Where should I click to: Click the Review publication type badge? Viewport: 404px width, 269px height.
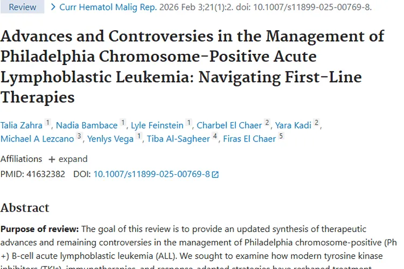point(23,7)
